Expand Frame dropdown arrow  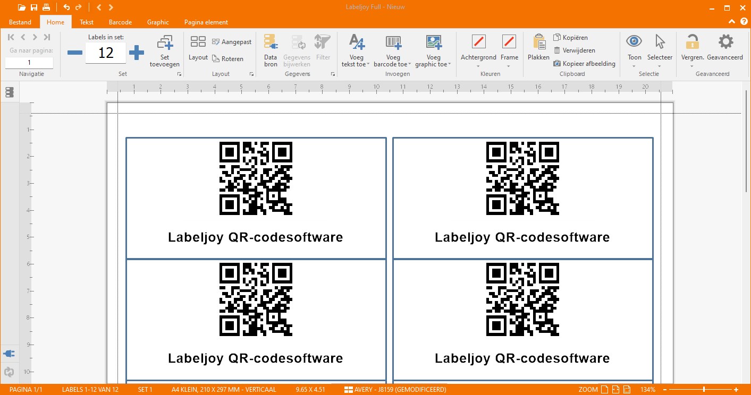coord(509,66)
